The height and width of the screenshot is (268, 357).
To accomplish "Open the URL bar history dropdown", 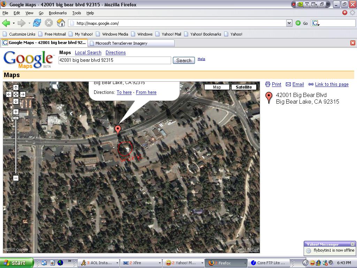I will pos(289,23).
